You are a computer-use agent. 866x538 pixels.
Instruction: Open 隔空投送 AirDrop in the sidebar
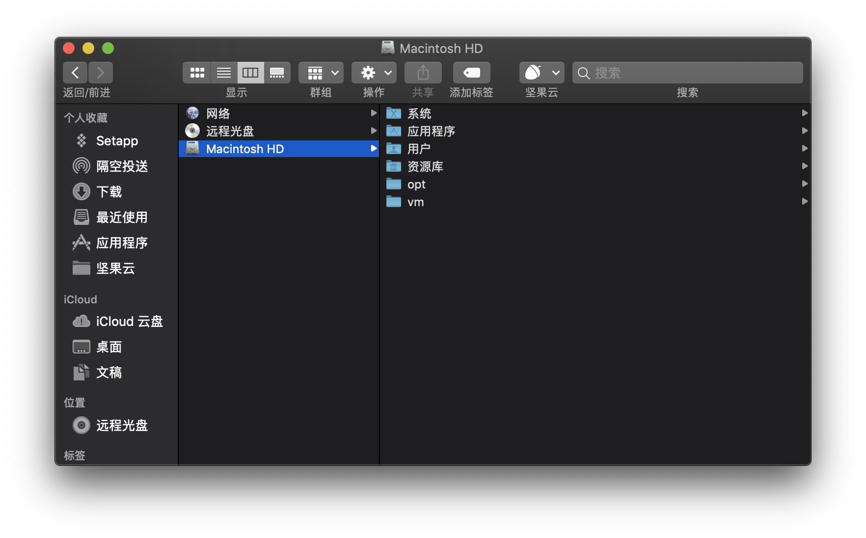(123, 166)
